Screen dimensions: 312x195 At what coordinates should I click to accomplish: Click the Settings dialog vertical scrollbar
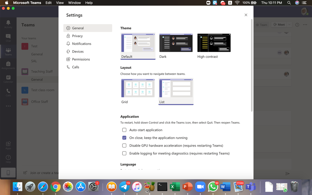252,65
